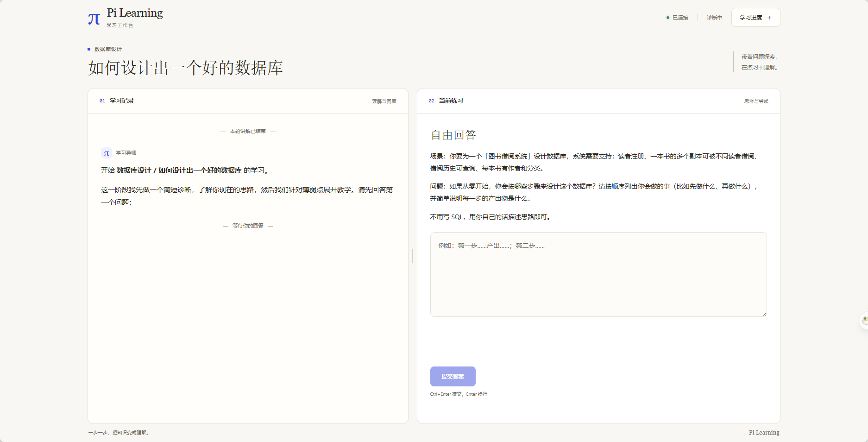The width and height of the screenshot is (868, 442).
Task: Click the green 已连接 status dot
Action: click(668, 18)
